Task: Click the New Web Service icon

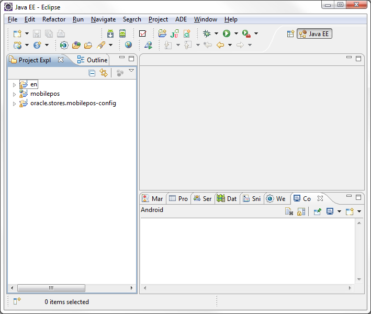Action: coord(37,45)
